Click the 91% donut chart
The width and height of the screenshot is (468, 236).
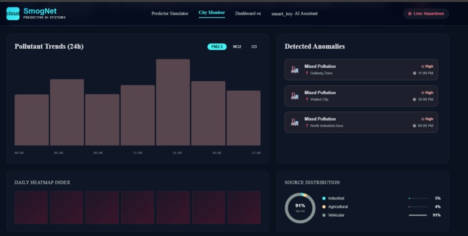[300, 208]
